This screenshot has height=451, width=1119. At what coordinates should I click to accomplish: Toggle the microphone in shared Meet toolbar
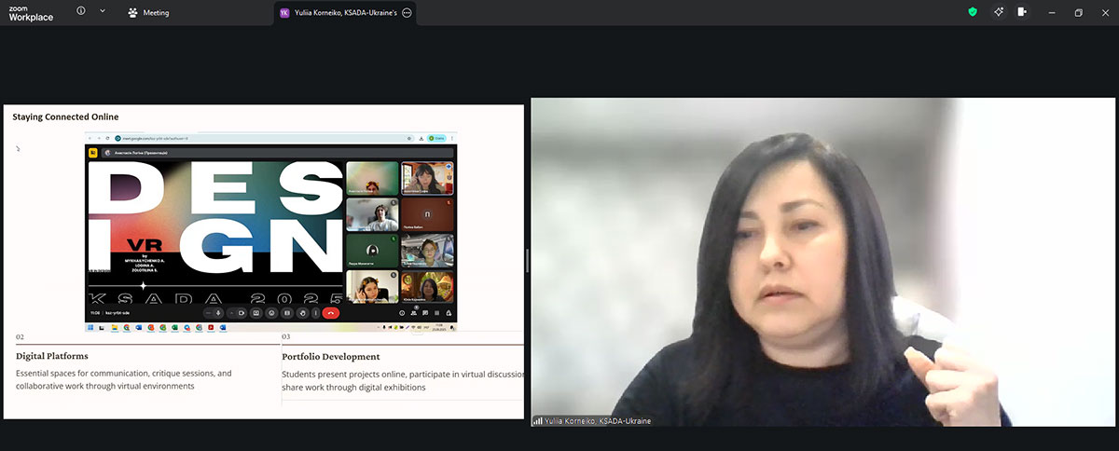click(x=218, y=313)
